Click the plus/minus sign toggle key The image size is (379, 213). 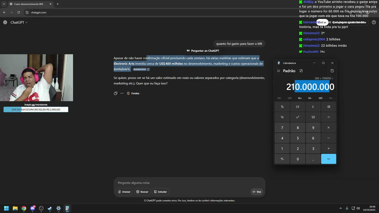pyautogui.click(x=282, y=159)
